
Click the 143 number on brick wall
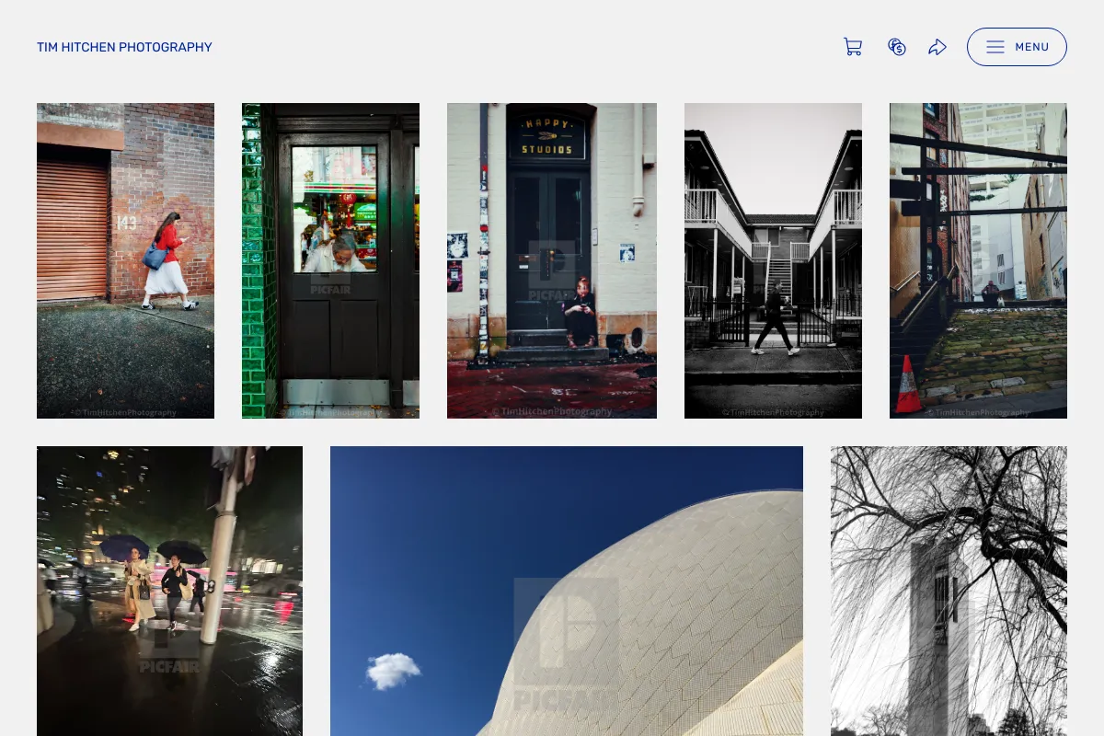pyautogui.click(x=126, y=223)
